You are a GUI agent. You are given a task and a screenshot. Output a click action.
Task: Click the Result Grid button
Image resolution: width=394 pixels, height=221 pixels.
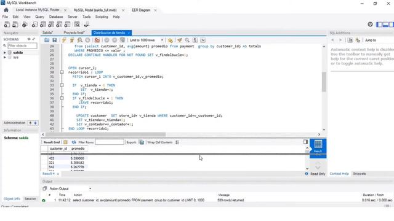(x=52, y=142)
